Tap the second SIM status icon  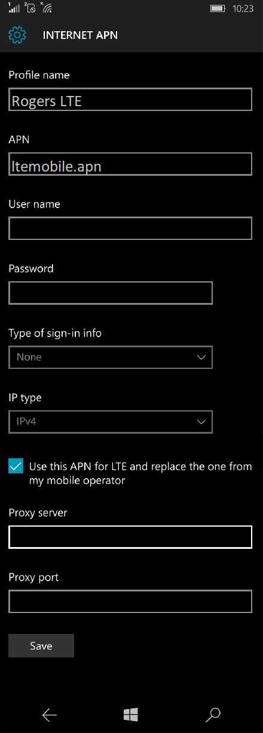(x=29, y=8)
